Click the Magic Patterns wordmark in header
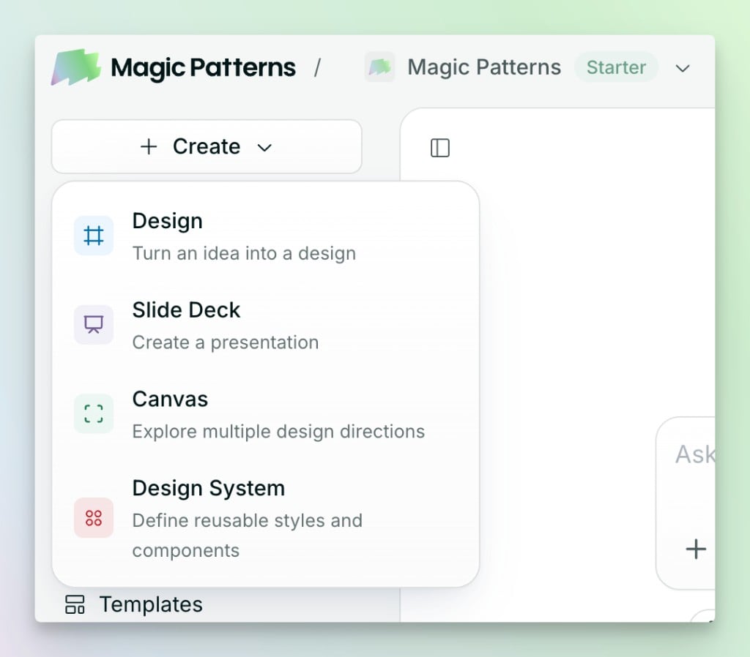Image resolution: width=750 pixels, height=657 pixels. tap(204, 67)
